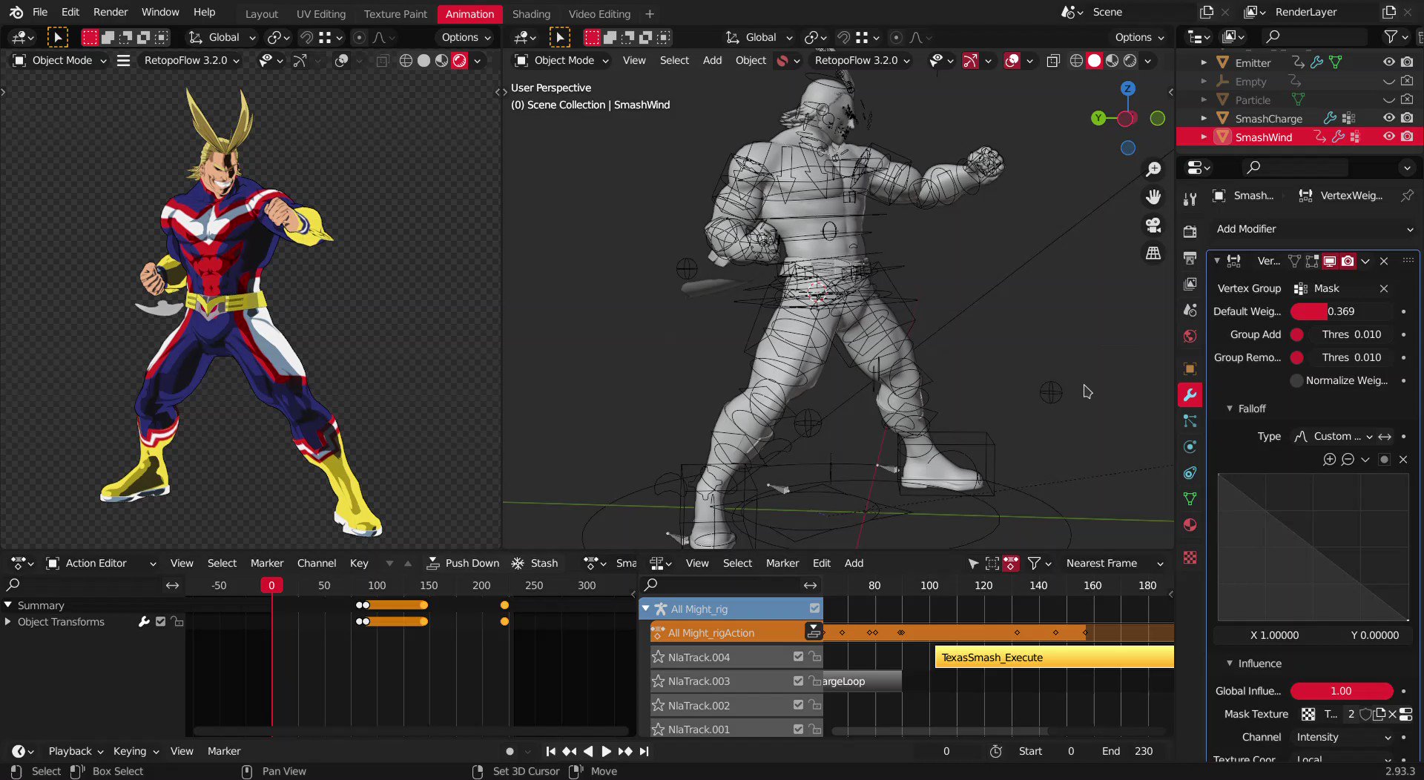This screenshot has height=780, width=1424.
Task: Adjust the Default Weight slider
Action: (x=1342, y=311)
